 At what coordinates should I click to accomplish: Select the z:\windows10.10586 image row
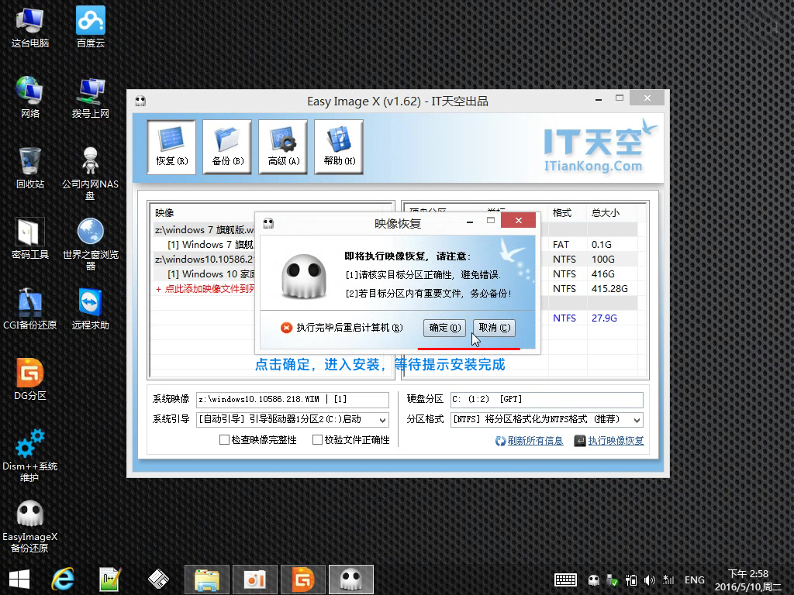204,259
